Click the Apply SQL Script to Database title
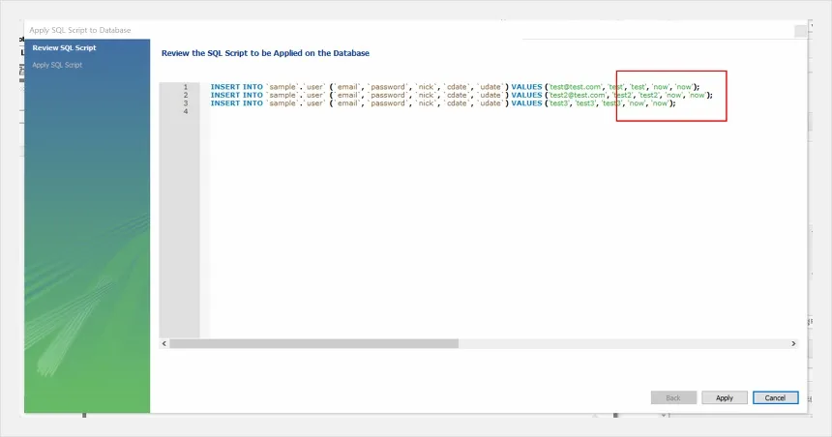832x437 pixels. point(80,30)
